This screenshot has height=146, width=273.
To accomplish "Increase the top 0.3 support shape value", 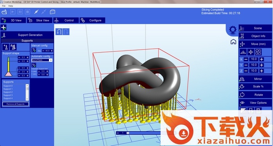I will tap(27, 57).
